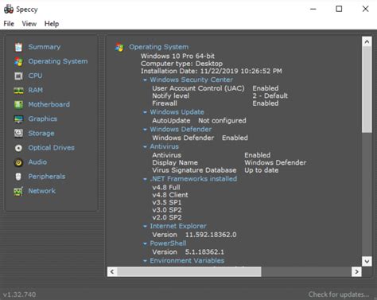
Task: Click the vertical scrollbar up arrow
Action: 367,41
